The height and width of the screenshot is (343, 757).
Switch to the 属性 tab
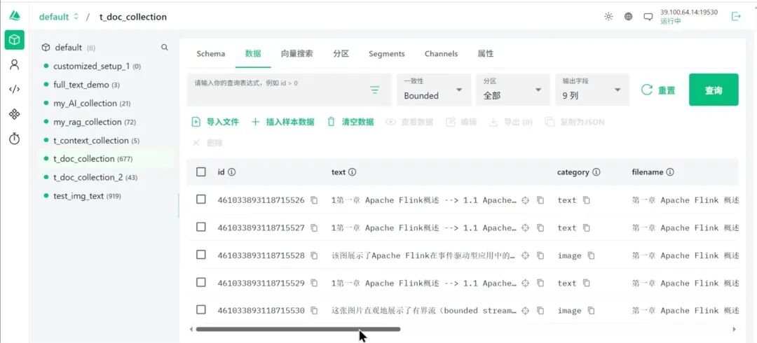(x=485, y=53)
